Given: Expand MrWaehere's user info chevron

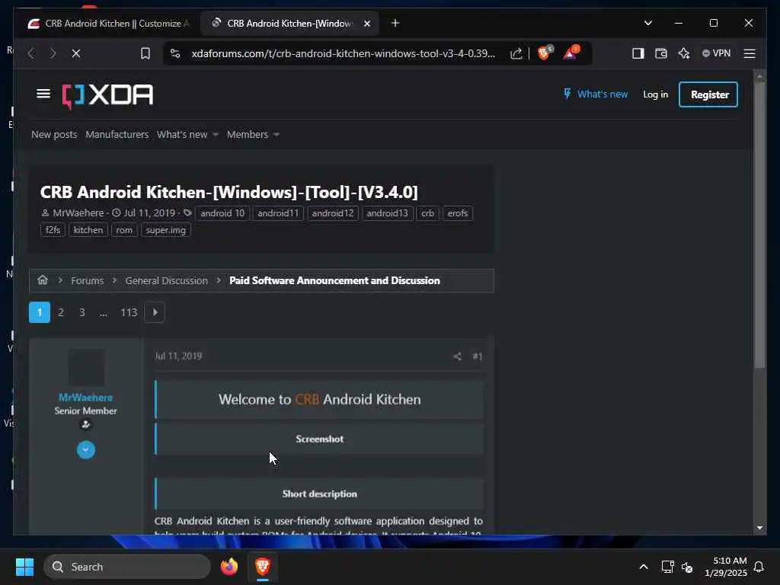Looking at the screenshot, I should coord(85,449).
